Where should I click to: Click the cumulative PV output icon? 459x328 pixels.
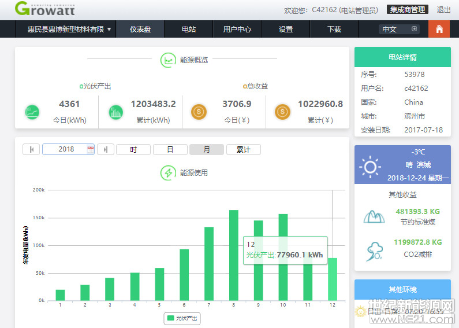point(116,112)
